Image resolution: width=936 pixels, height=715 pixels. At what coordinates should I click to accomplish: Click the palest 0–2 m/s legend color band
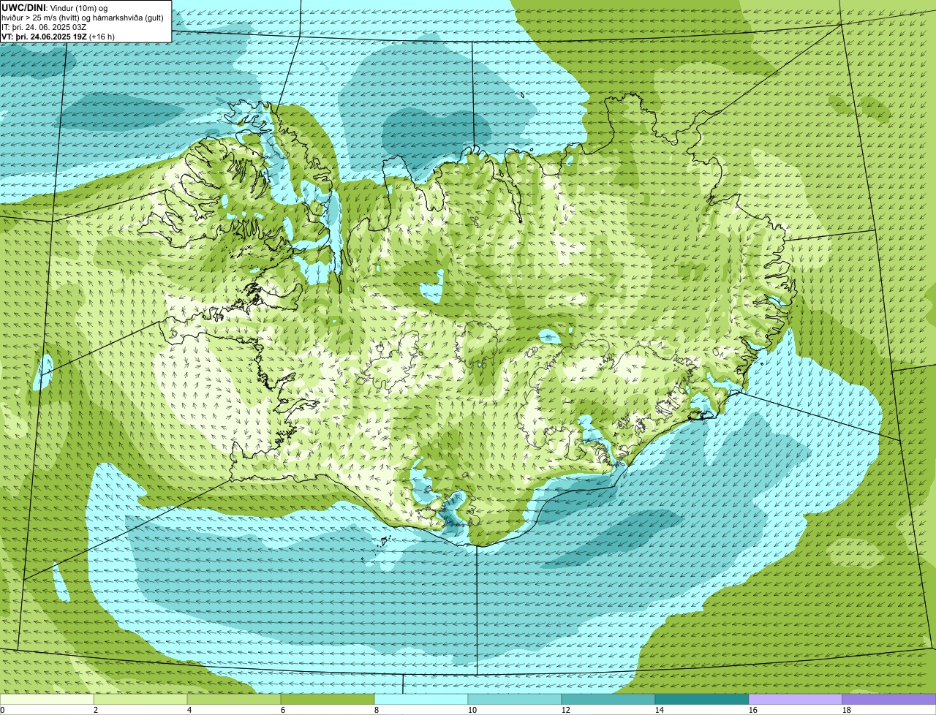(47, 699)
